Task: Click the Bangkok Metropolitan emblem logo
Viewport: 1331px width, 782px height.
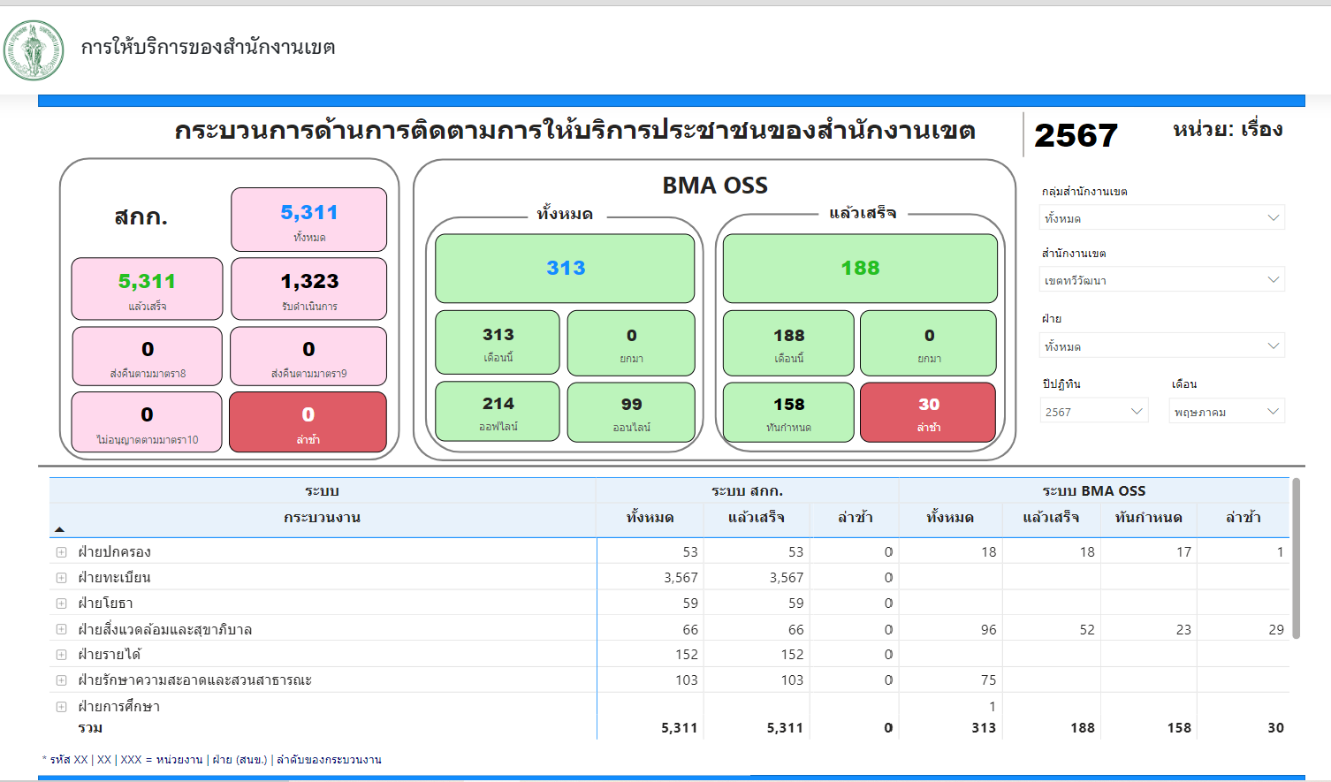Action: (34, 50)
